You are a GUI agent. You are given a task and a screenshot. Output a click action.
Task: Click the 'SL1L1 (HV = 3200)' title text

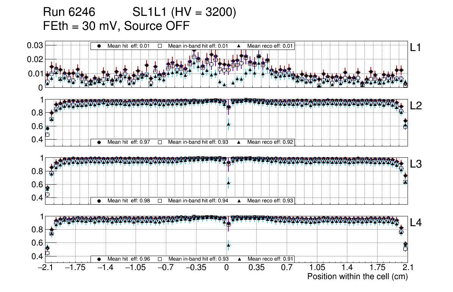184,13
